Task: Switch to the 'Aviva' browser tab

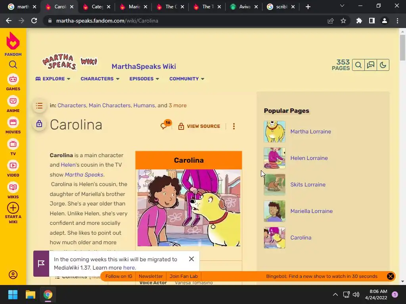Action: coord(244,7)
